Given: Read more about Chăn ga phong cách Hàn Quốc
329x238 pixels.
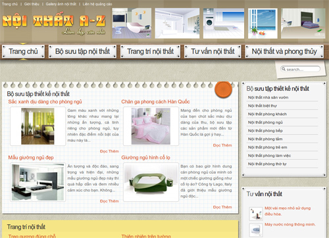Looking at the screenshot, I should coord(222,145).
